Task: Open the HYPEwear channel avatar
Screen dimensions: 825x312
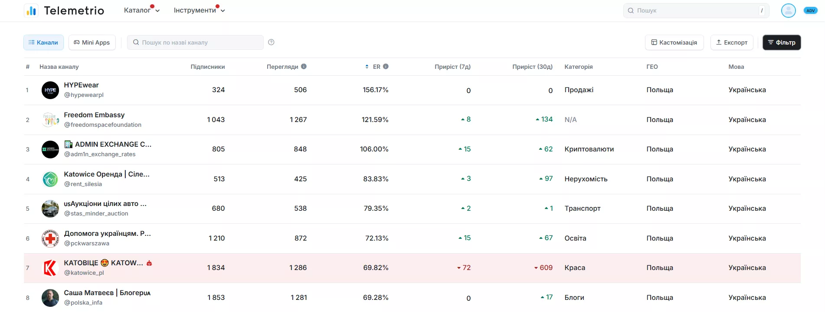Action: click(50, 90)
